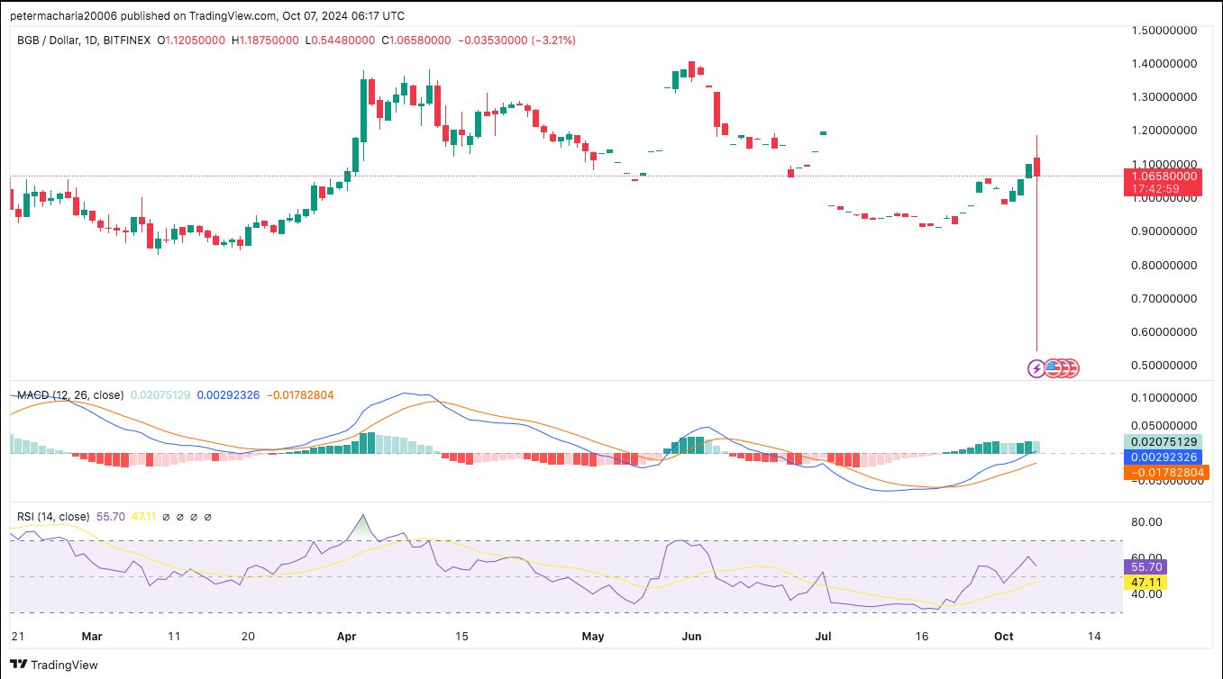The height and width of the screenshot is (679, 1223).
Task: Click the purple lightning event icon
Action: click(x=1036, y=367)
